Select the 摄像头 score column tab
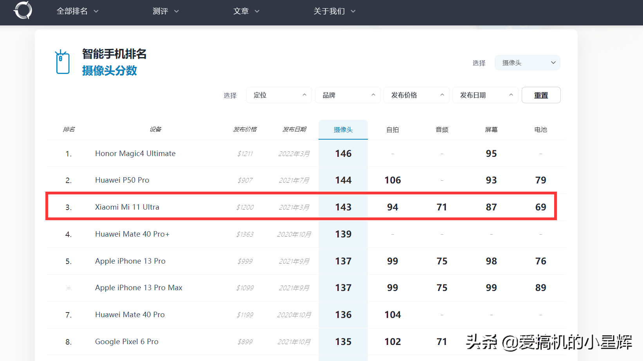Viewport: 643px width, 361px height. (343, 129)
